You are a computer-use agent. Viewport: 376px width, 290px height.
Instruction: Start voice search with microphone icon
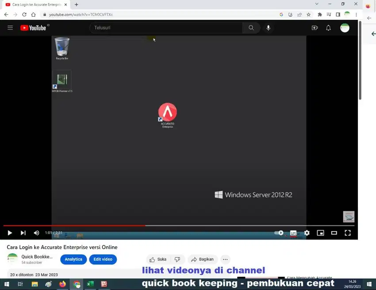click(269, 28)
